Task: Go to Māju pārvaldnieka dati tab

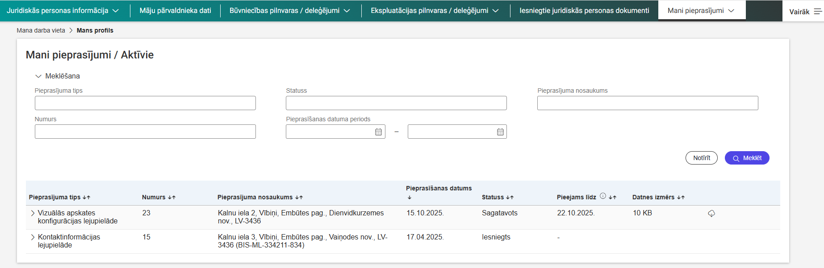Action: tap(175, 11)
